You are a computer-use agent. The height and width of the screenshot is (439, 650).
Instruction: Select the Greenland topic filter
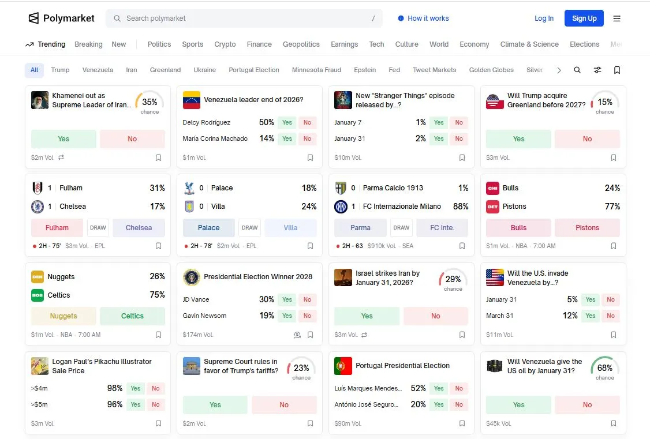point(165,70)
